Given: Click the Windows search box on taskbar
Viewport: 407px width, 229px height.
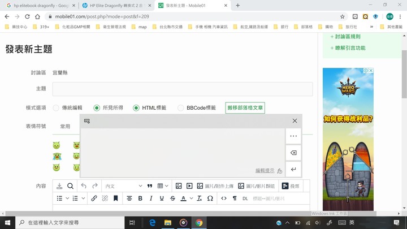Looking at the screenshot, I should point(70,223).
